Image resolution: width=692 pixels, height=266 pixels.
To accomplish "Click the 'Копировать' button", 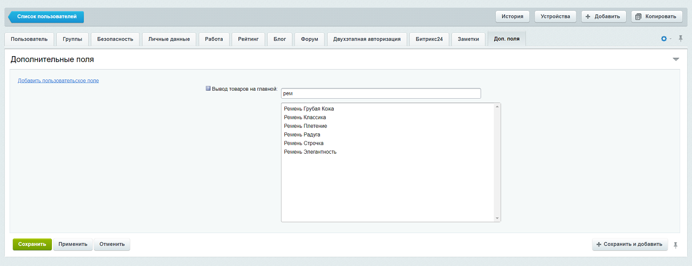I will coord(656,17).
